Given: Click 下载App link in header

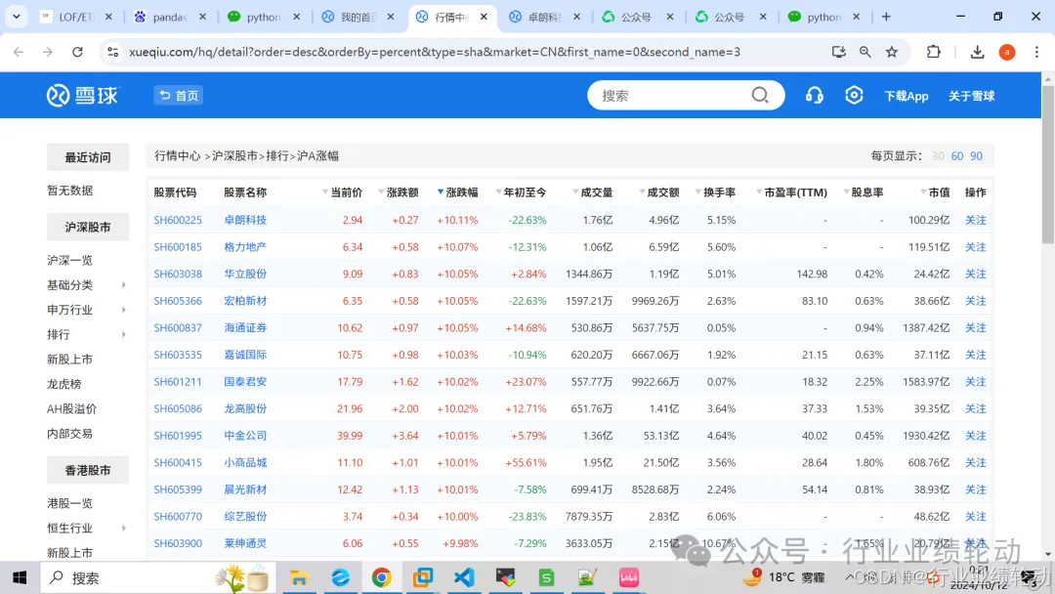Looking at the screenshot, I should tap(907, 96).
